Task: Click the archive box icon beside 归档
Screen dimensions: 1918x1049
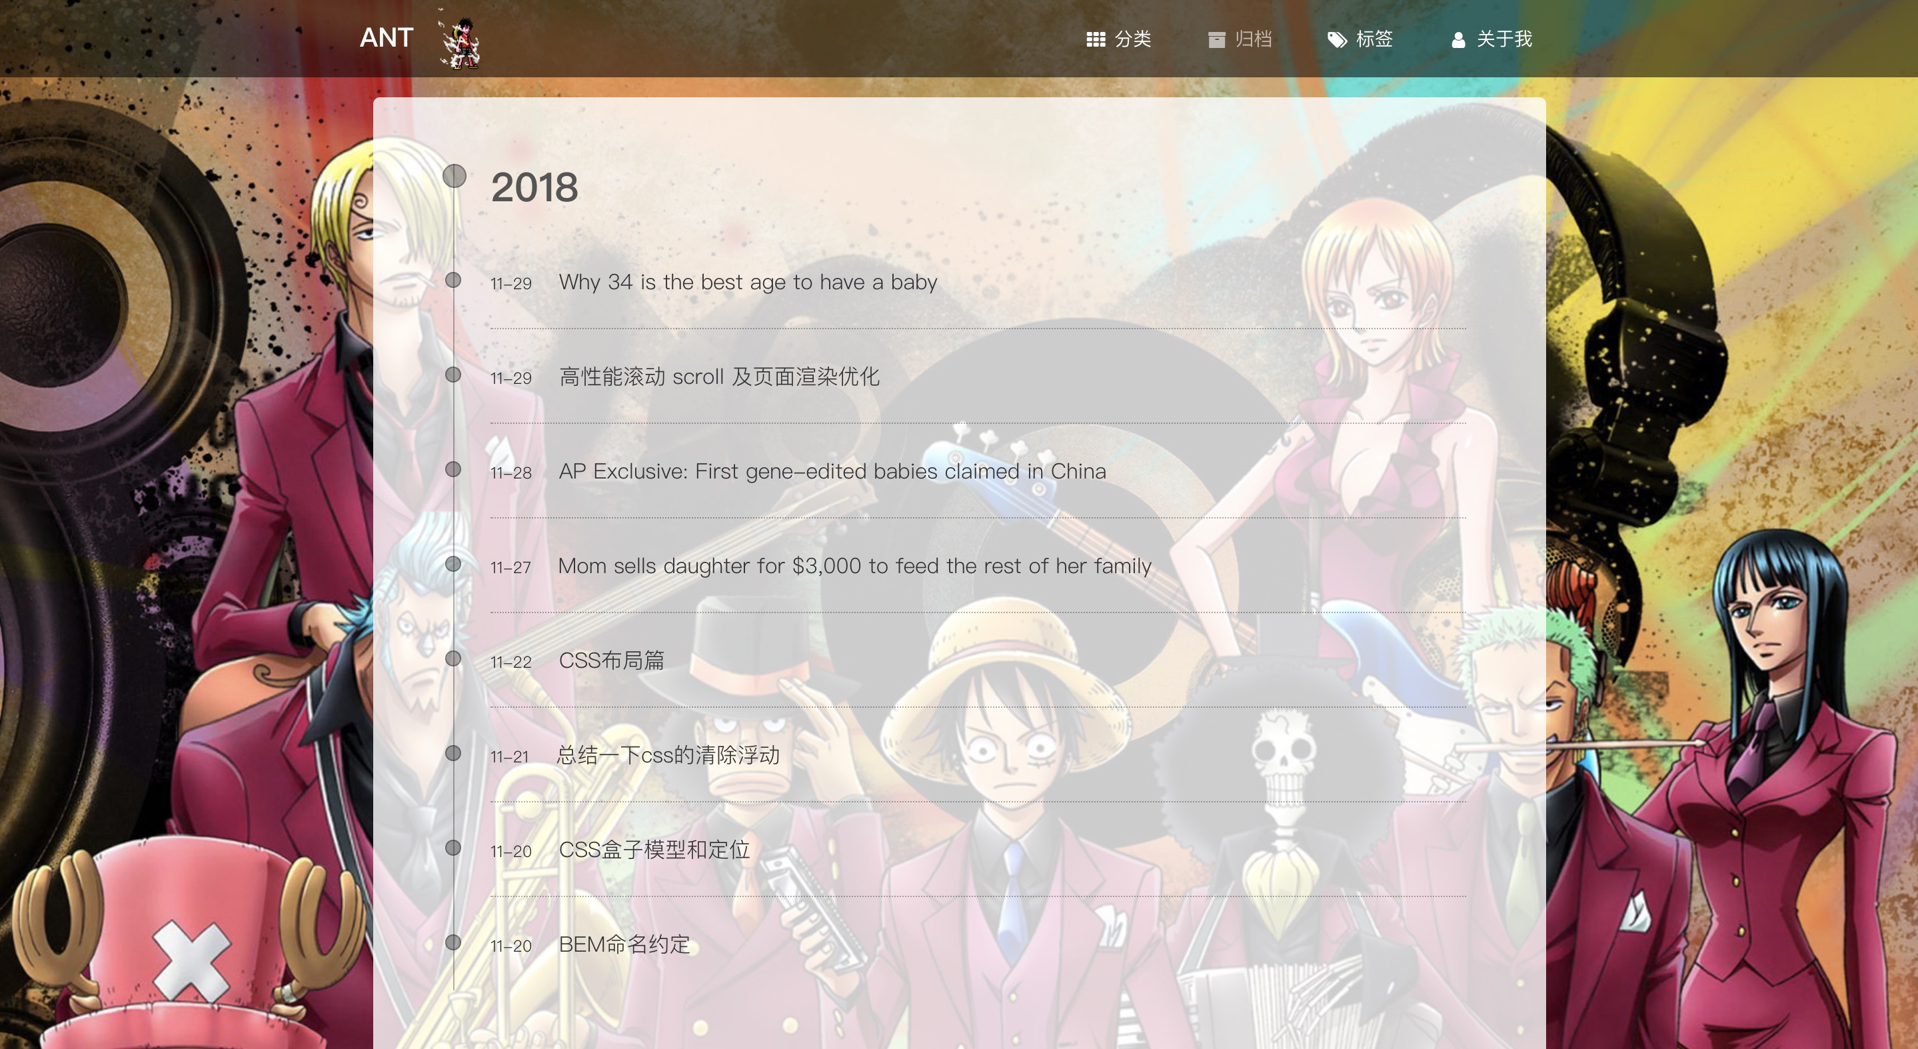Action: [1216, 39]
